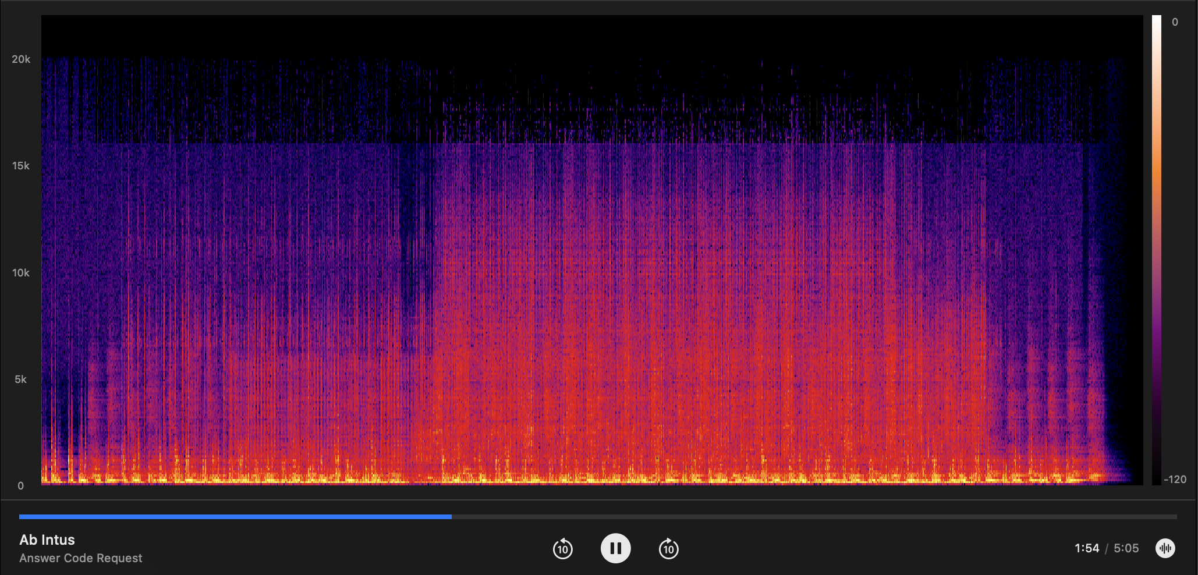
Task: Click the unplayed portion of the seek bar
Action: [815, 516]
